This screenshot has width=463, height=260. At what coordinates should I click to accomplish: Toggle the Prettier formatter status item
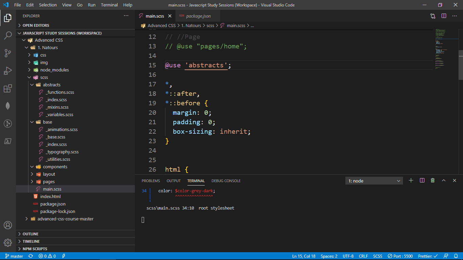click(x=428, y=256)
